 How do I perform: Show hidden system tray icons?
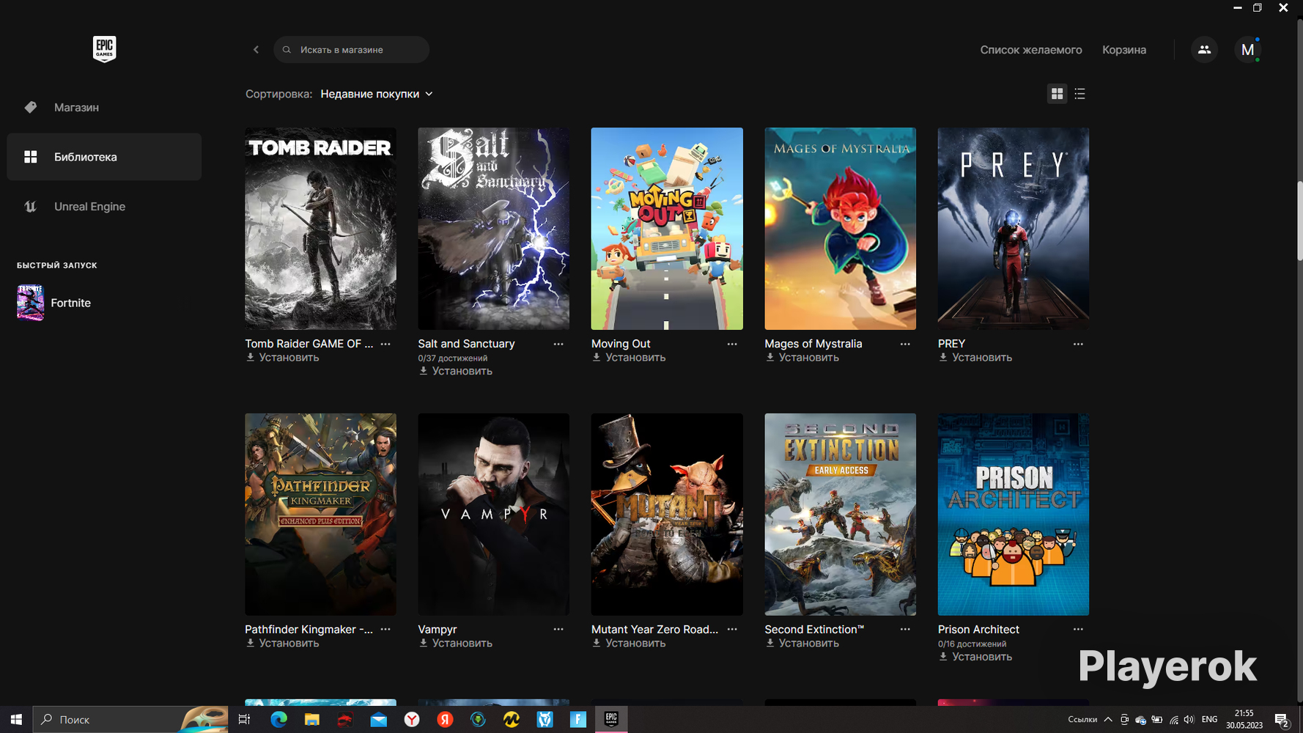[1108, 719]
